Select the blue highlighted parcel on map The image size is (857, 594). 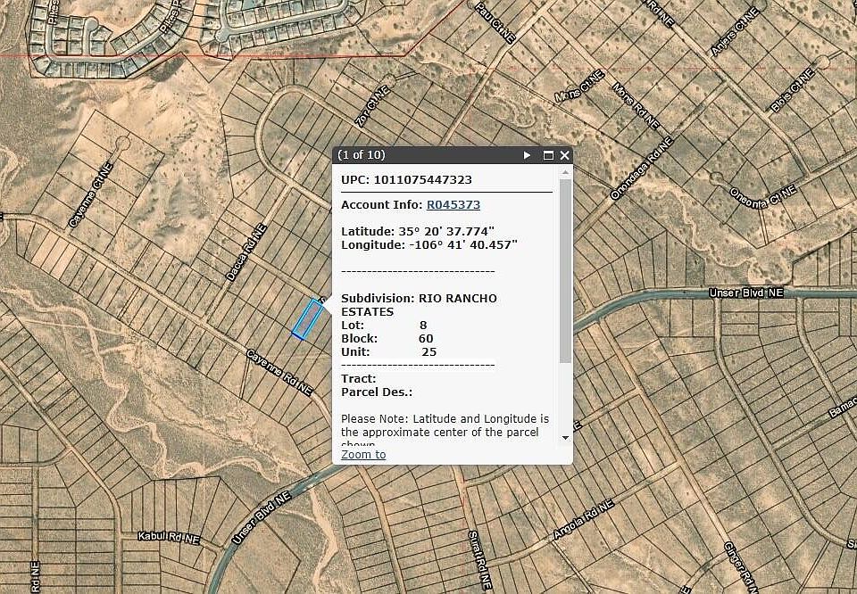pyautogui.click(x=306, y=319)
